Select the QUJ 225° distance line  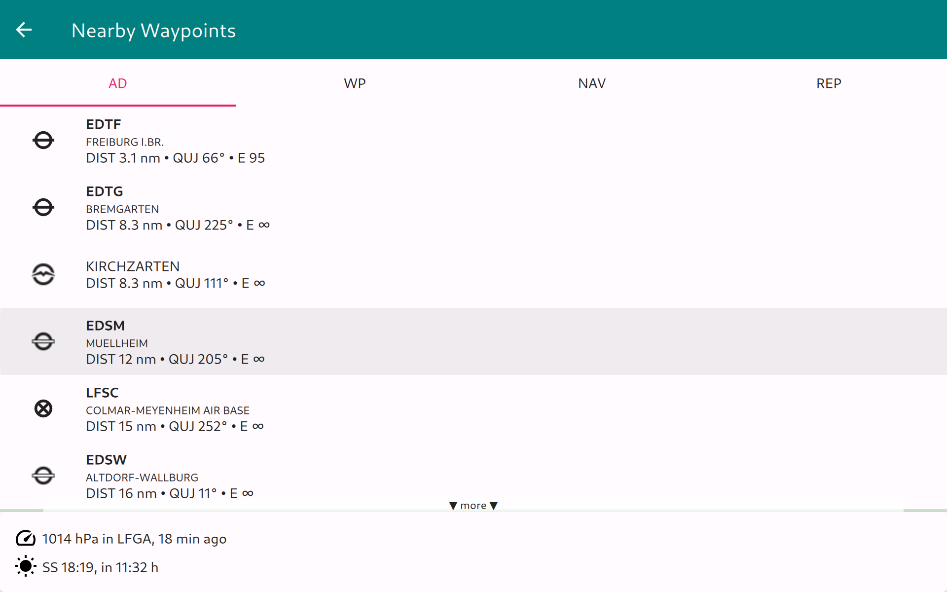[x=178, y=225]
